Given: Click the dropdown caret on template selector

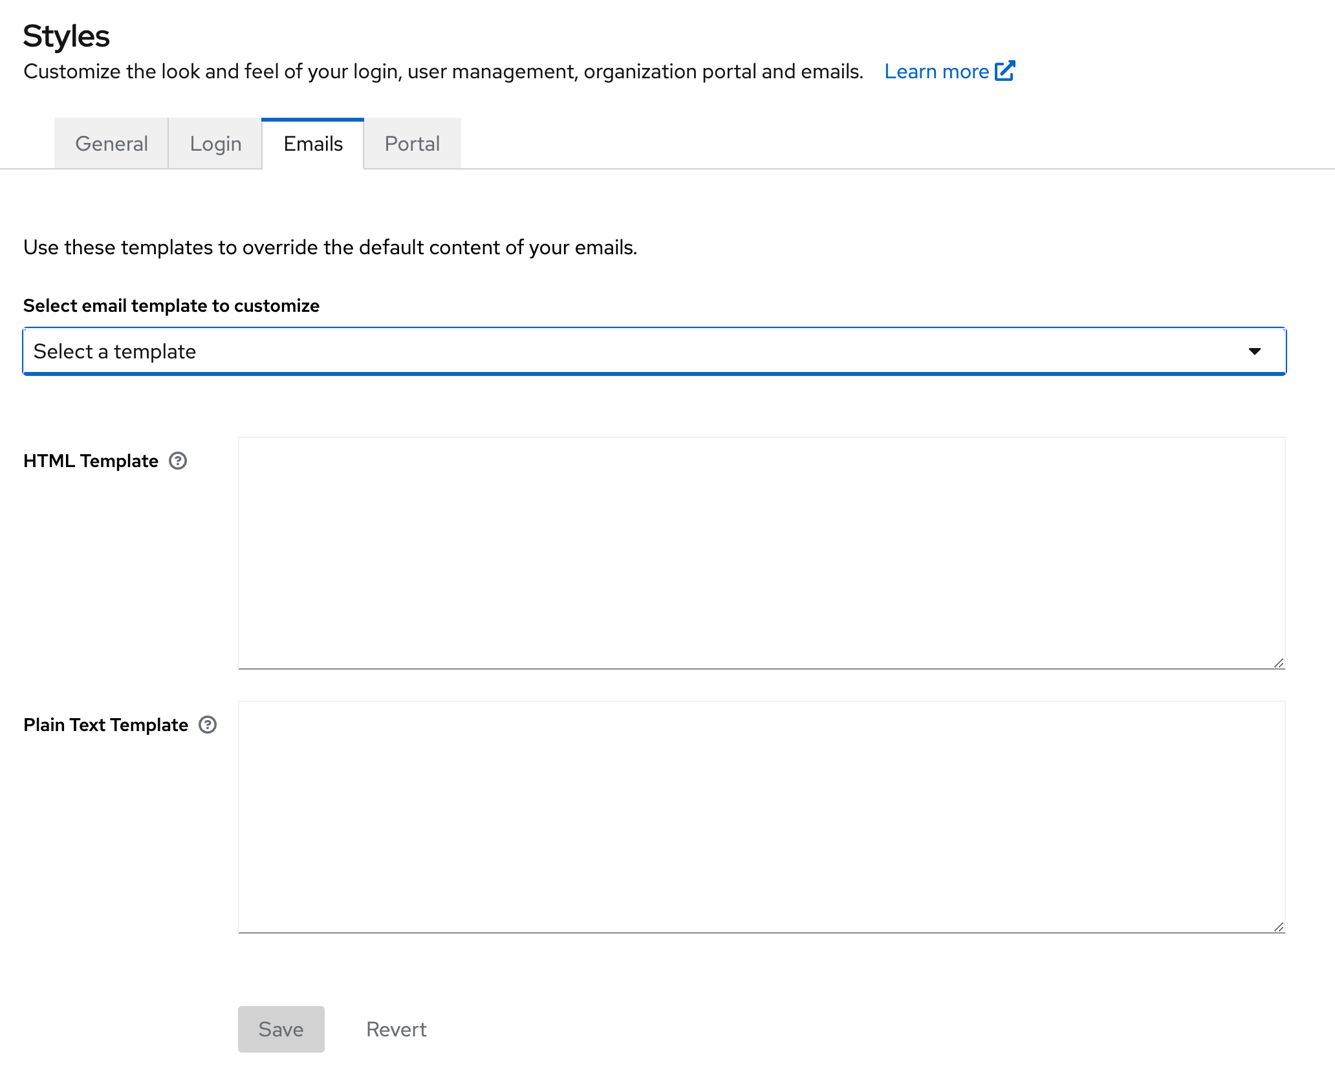Looking at the screenshot, I should click(1255, 351).
